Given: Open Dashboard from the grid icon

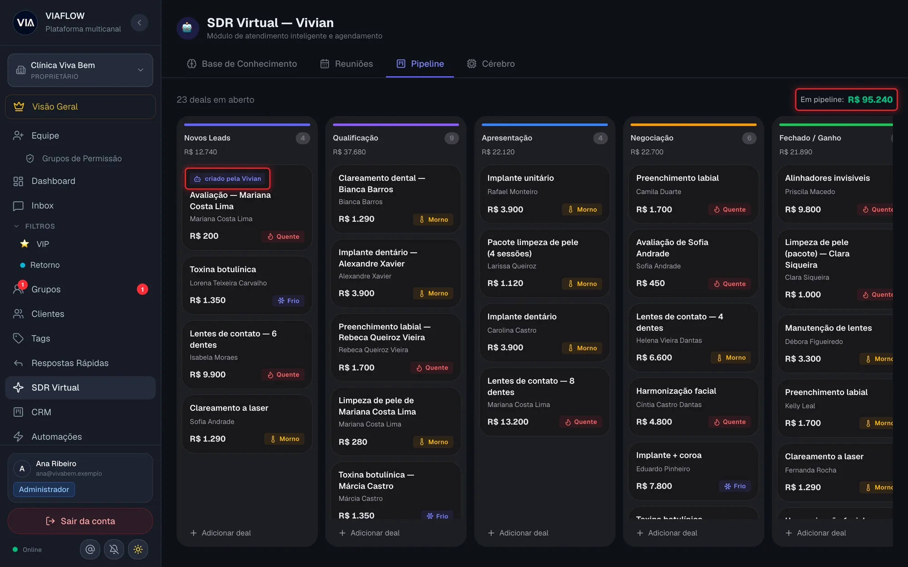Looking at the screenshot, I should tap(18, 181).
